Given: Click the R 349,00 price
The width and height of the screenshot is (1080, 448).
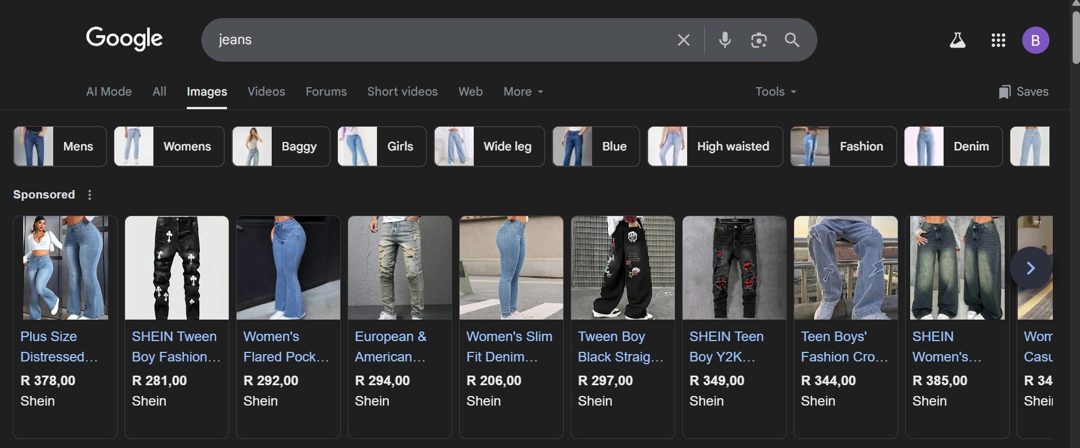Looking at the screenshot, I should (x=717, y=381).
